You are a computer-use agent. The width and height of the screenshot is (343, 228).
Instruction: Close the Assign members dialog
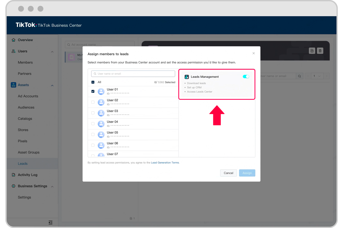point(253,53)
